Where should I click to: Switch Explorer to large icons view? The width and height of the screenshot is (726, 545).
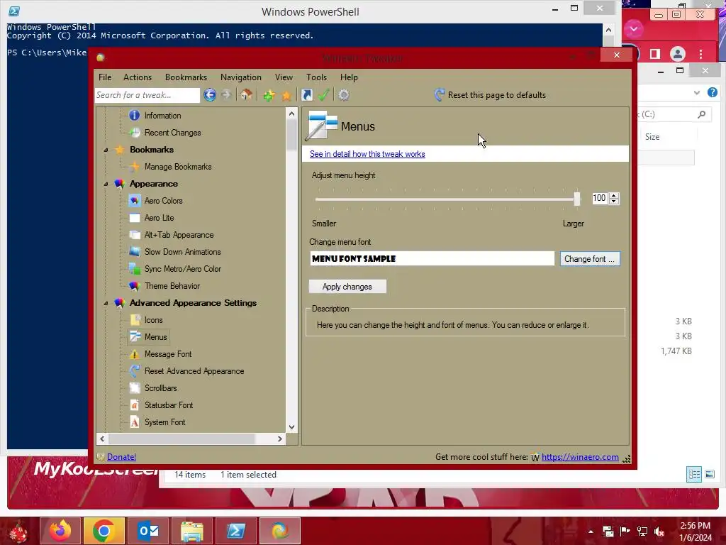tap(709, 474)
